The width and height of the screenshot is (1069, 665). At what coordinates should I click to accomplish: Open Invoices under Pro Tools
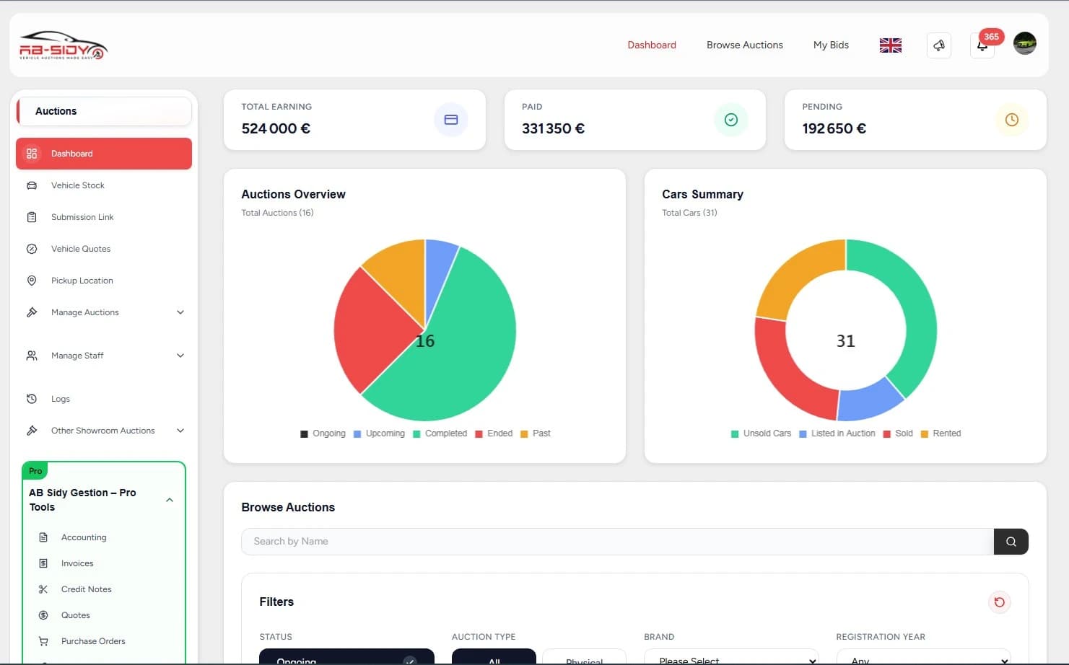[77, 563]
